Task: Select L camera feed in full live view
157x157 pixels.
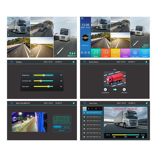Action: 19,47
